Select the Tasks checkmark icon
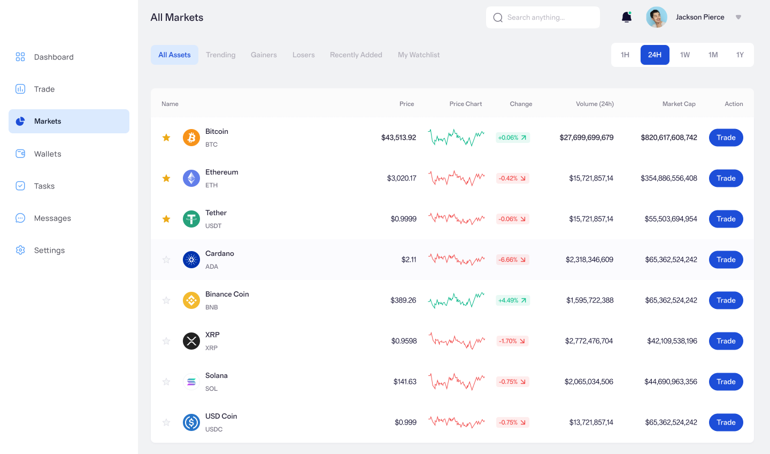This screenshot has height=454, width=770. (20, 186)
